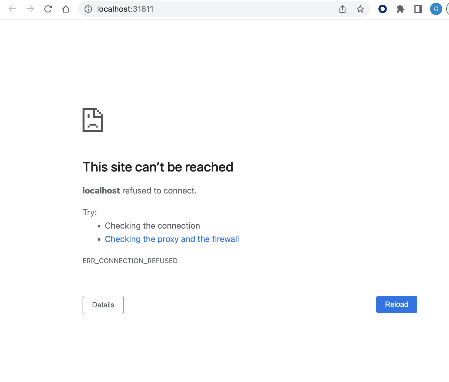The image size is (449, 382).
Task: Open the side panel icon
Action: tap(418, 9)
